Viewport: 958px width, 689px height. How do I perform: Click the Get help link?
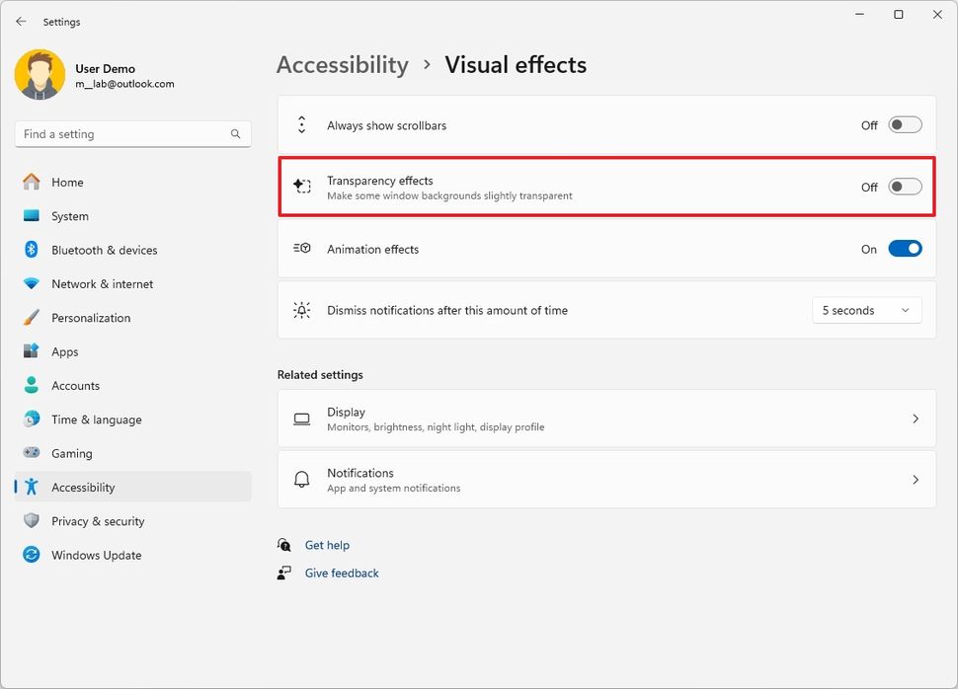coord(327,545)
